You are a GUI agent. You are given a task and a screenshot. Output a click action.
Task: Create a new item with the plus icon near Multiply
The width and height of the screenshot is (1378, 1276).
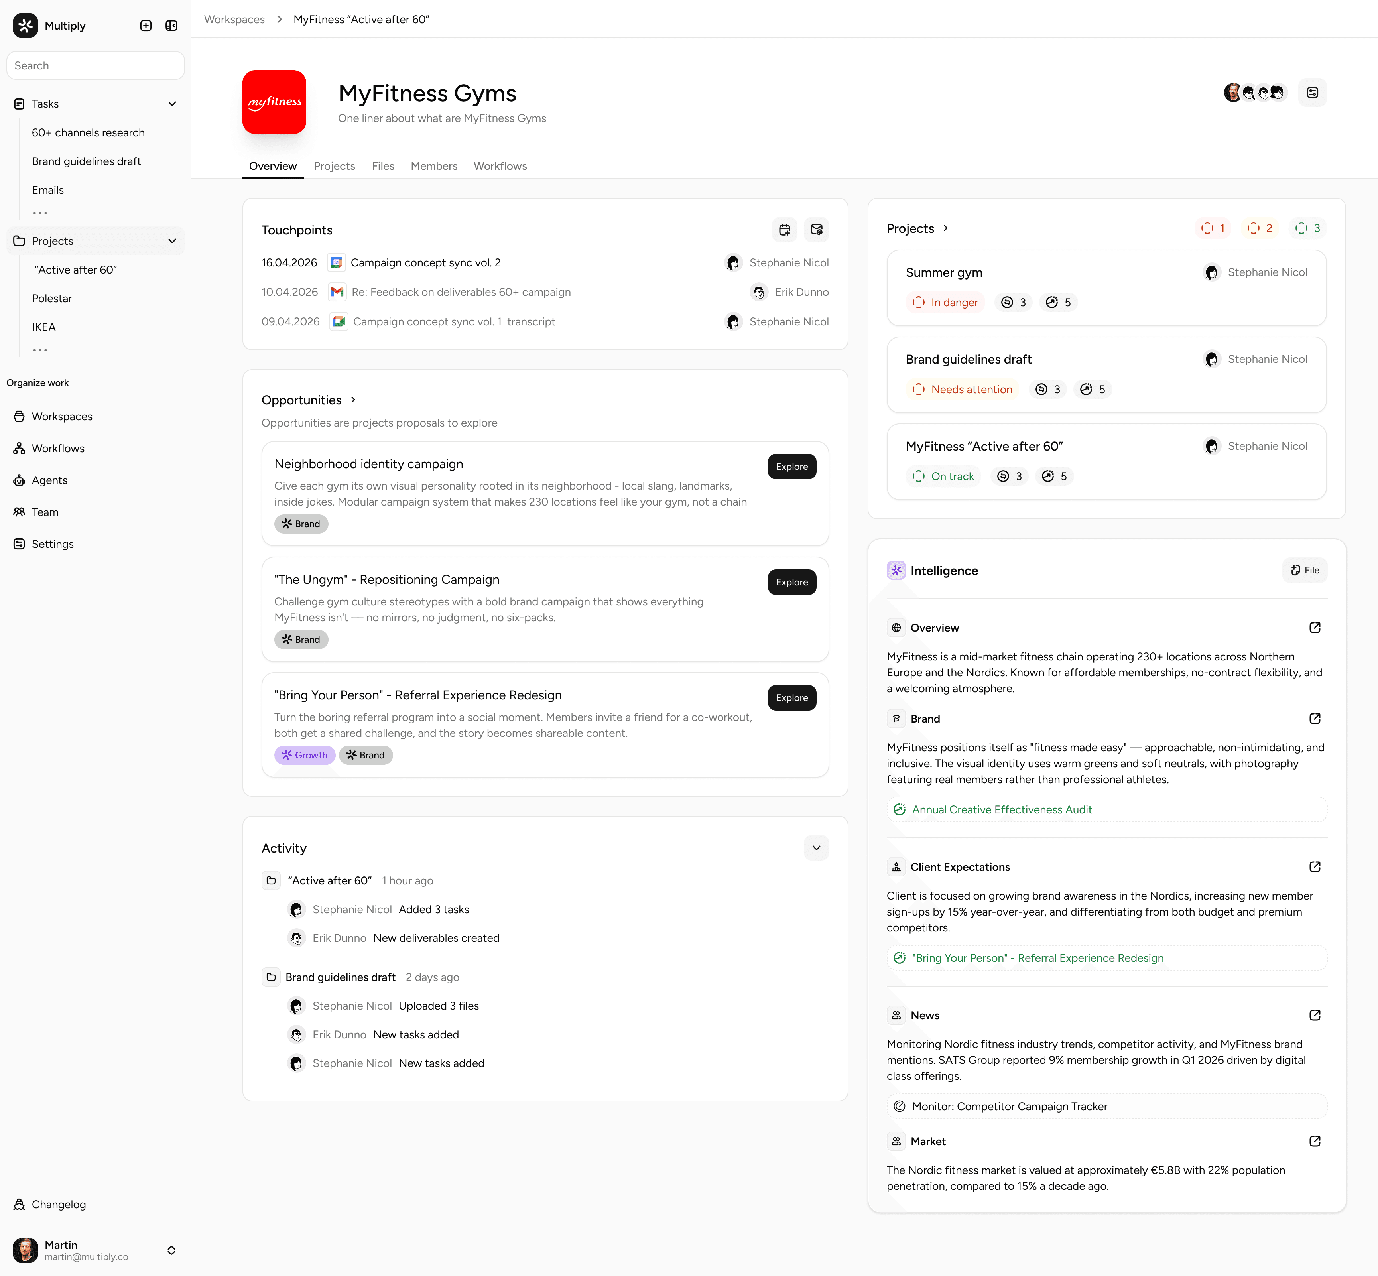click(x=146, y=25)
